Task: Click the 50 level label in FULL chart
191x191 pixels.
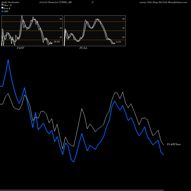Action: point(123,28)
